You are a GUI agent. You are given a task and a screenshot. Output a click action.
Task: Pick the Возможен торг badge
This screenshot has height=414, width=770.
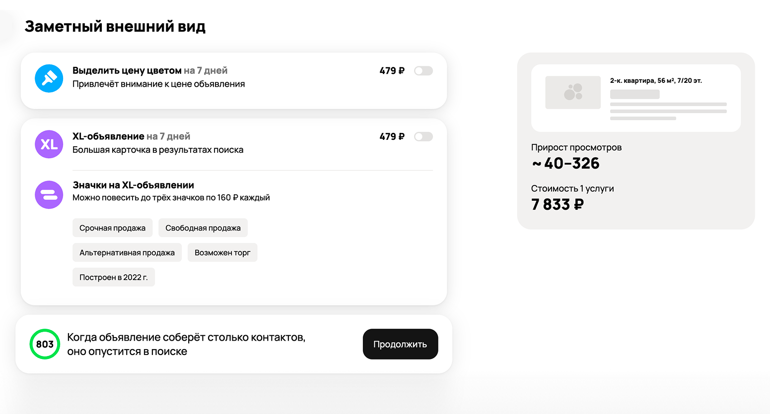coord(222,253)
